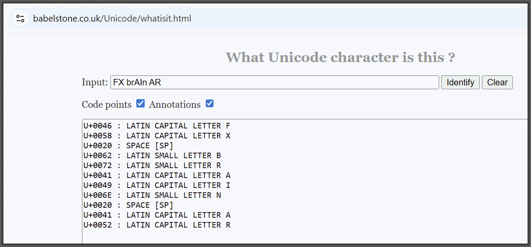Click the U+0072 LATIN SMALL LETTER R line
Screen dimensions: 531x247
[152, 166]
